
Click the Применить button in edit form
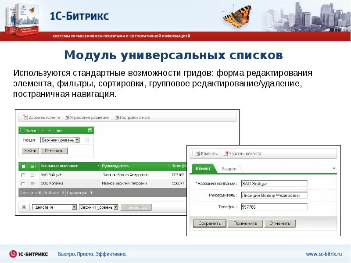[x=245, y=224]
